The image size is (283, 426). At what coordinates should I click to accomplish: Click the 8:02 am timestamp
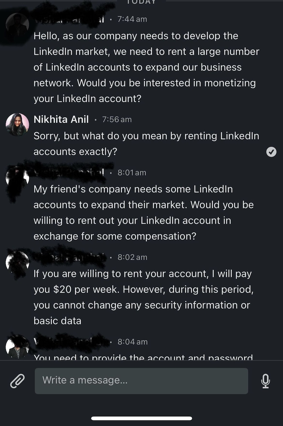coord(132,257)
